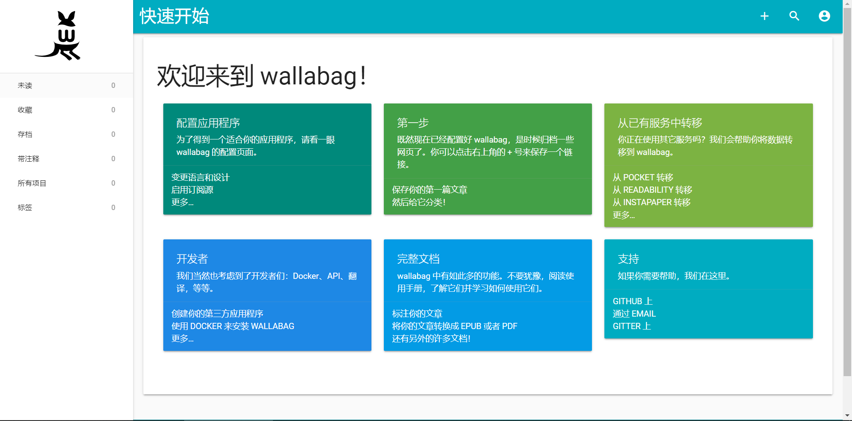Click 更多… in the 从已有服务中转移 card
Viewport: 852px width, 421px height.
pos(623,215)
